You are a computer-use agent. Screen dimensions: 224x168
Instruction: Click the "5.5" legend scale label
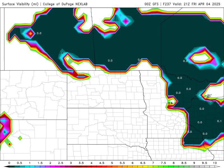[122, 163]
